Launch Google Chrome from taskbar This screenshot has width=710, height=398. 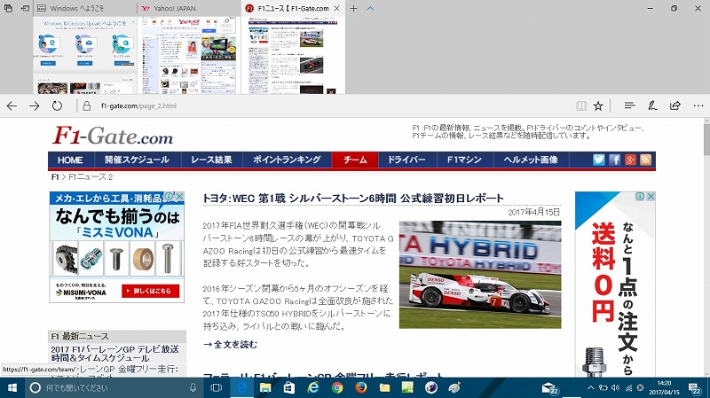(x=337, y=387)
